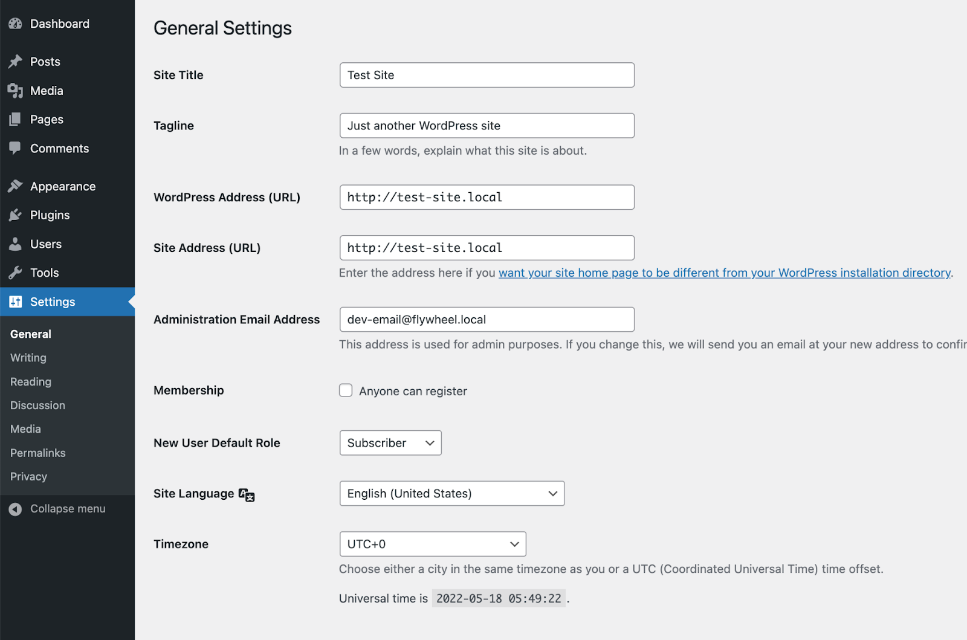Click the Pages icon in sidebar
The height and width of the screenshot is (640, 967).
(15, 120)
